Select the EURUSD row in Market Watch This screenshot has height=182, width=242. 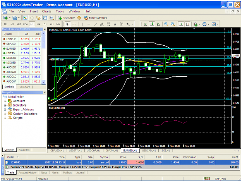[22, 48]
